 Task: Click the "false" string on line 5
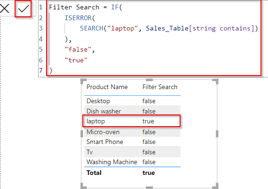(78, 49)
